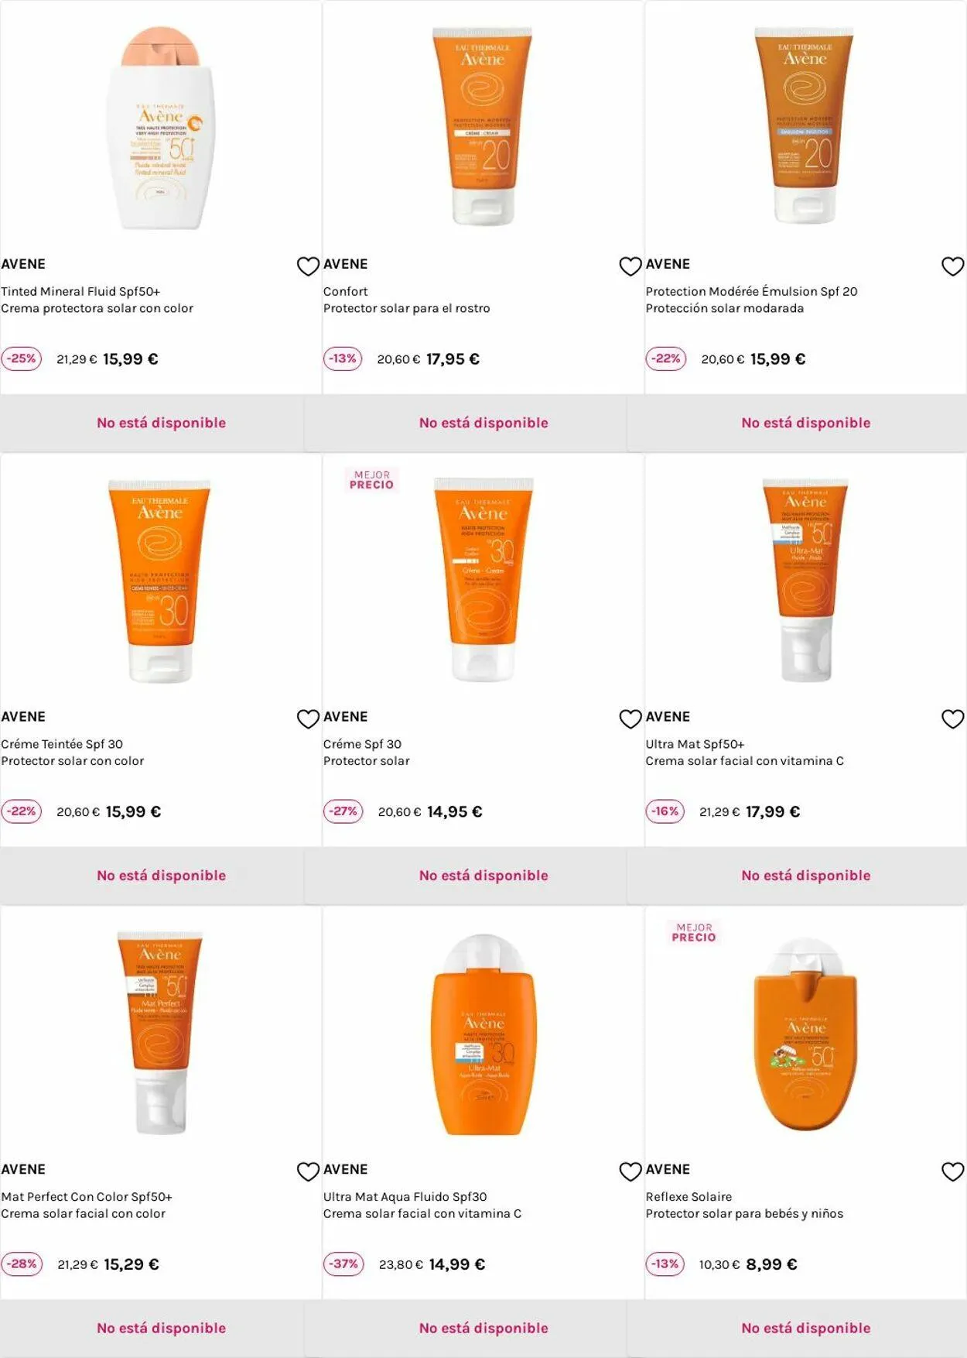Click the MEJOR PRECIO badge on Reflexe Solaire
Image resolution: width=967 pixels, height=1358 pixels.
pos(694,932)
